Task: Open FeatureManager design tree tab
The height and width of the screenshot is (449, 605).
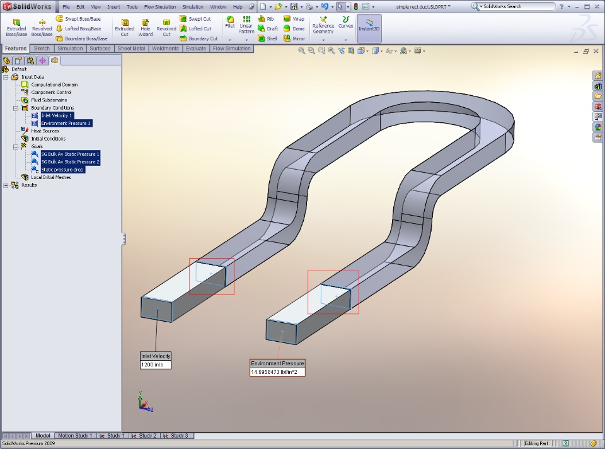Action: (x=6, y=61)
